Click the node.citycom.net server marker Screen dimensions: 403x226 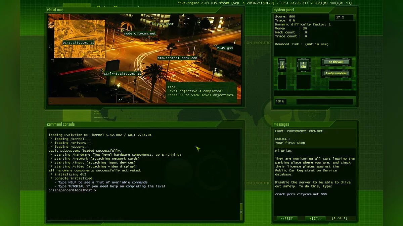click(122, 30)
